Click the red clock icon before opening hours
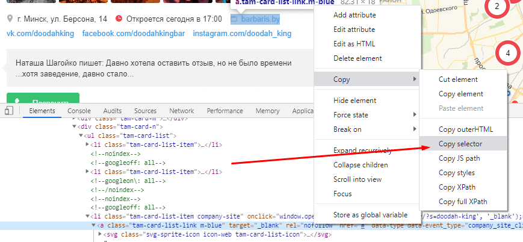523x242 pixels. tap(119, 19)
